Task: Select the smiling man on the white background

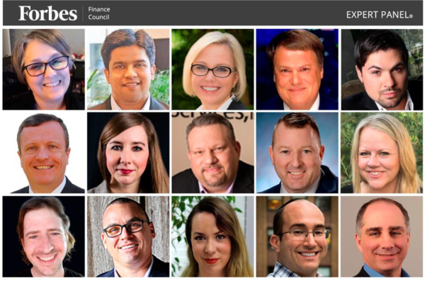Action: [44, 153]
